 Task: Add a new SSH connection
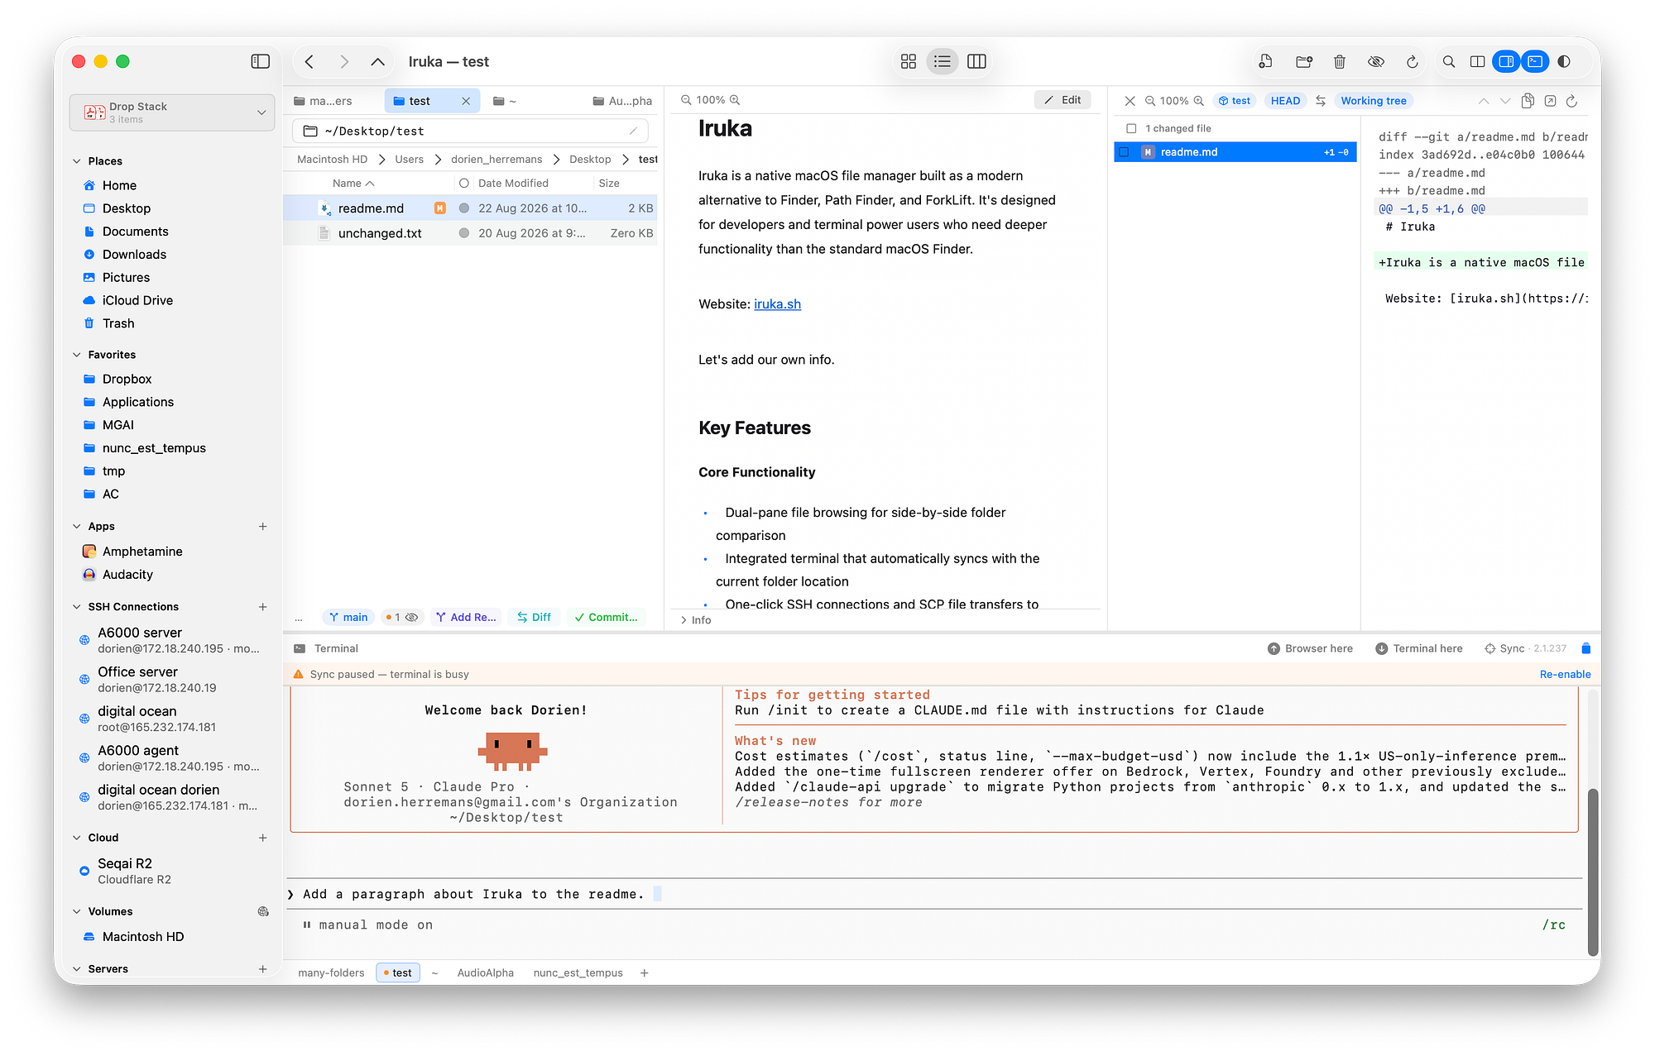point(263,607)
